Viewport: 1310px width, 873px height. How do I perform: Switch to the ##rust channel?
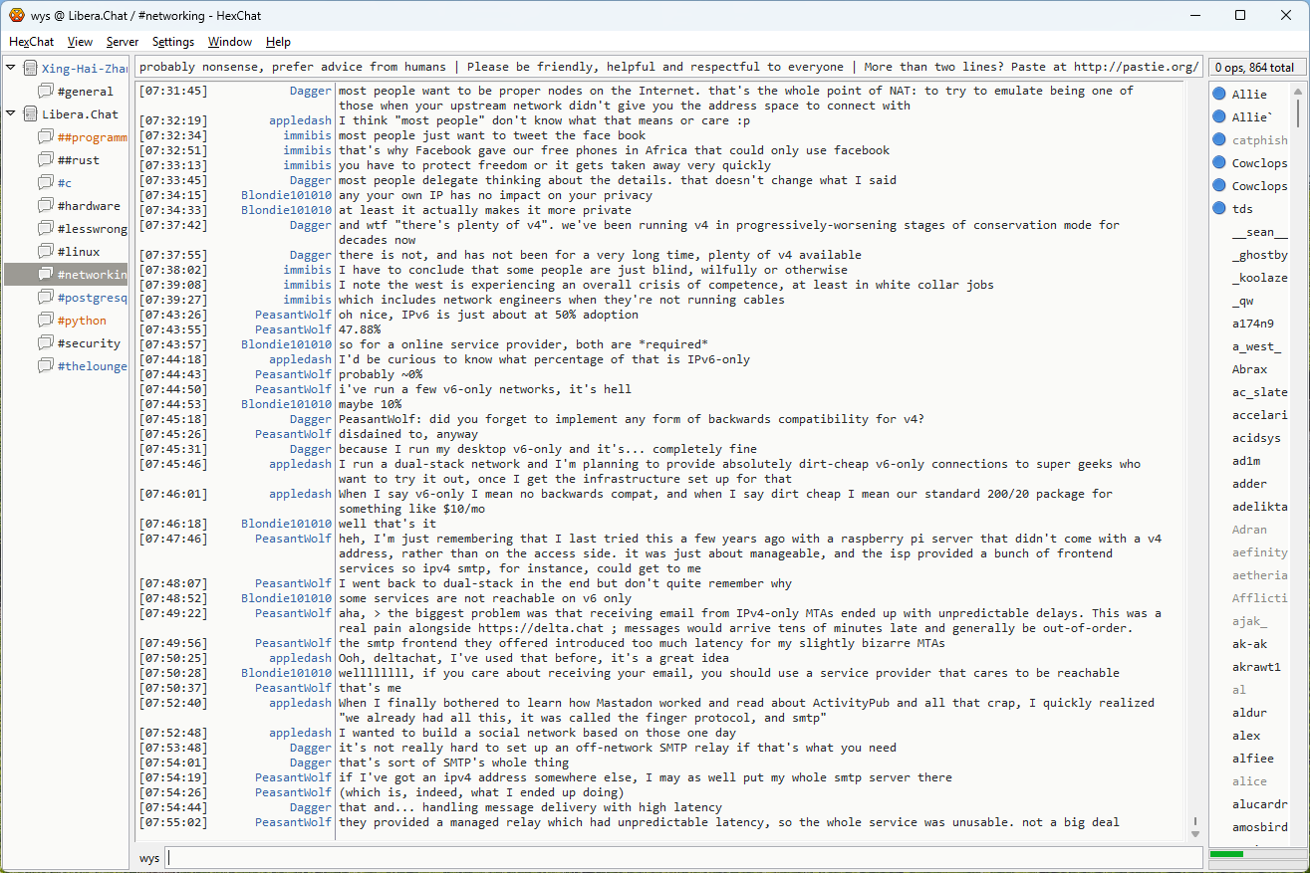79,159
